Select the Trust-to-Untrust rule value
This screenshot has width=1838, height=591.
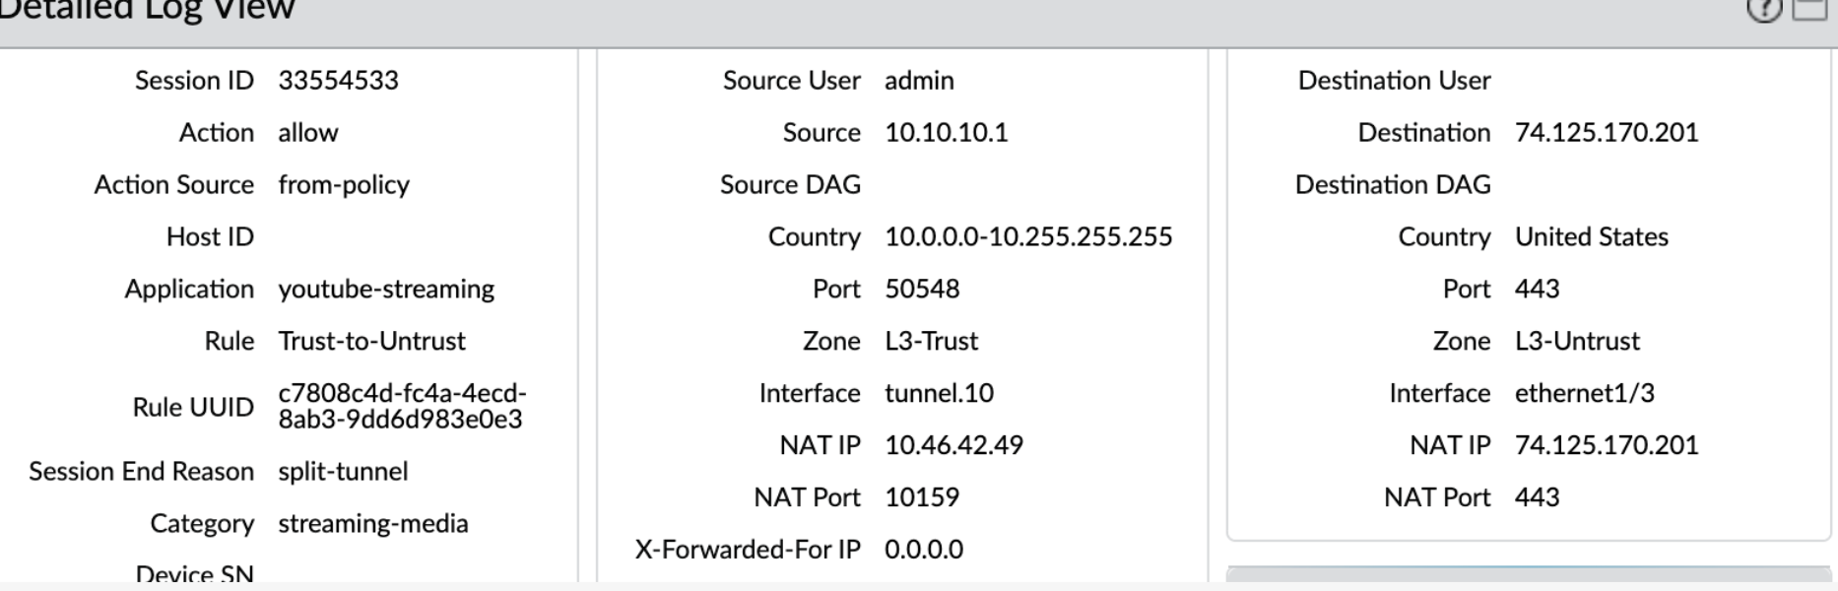(x=371, y=342)
